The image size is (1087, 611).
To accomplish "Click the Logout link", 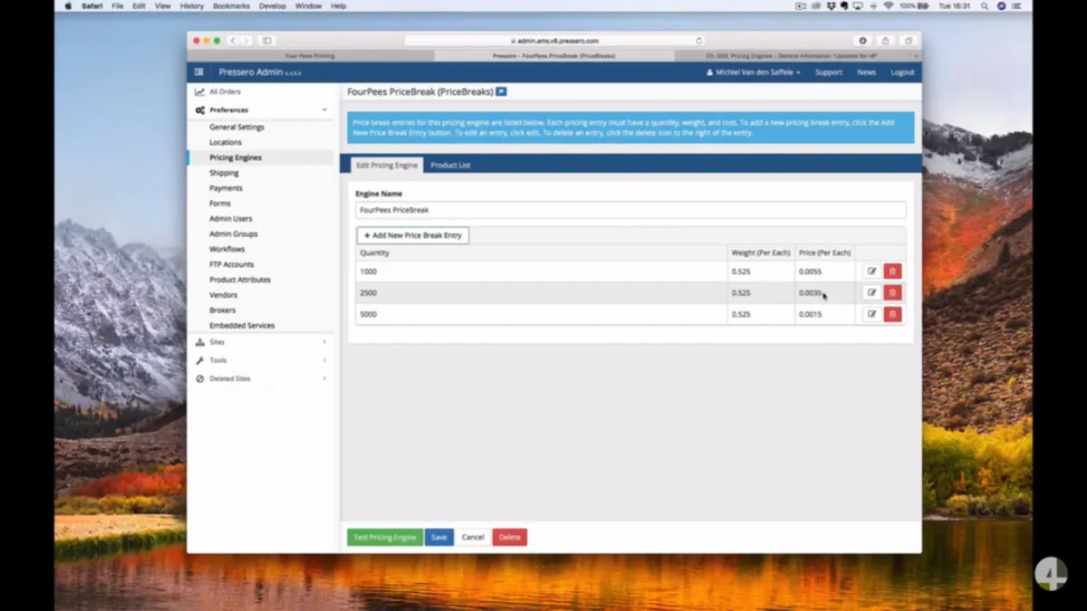I will [x=902, y=72].
